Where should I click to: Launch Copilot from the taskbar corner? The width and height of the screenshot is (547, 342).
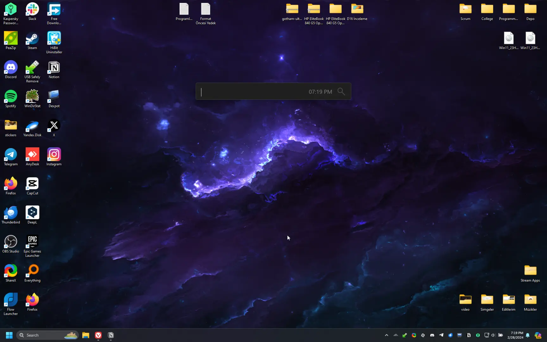point(538,335)
